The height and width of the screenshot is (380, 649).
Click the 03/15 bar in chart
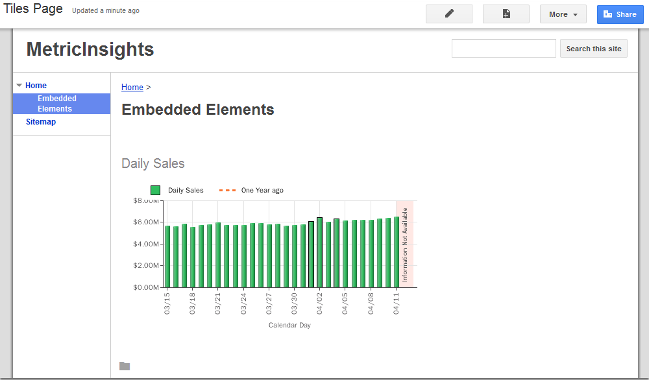167,257
